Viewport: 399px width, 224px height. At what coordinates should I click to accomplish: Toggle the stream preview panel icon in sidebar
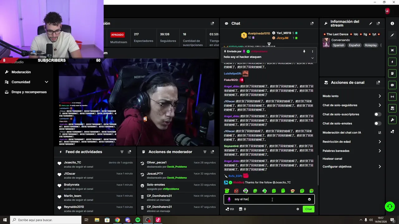click(392, 50)
